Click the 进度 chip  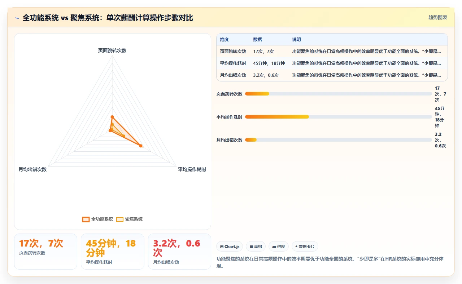278,247
